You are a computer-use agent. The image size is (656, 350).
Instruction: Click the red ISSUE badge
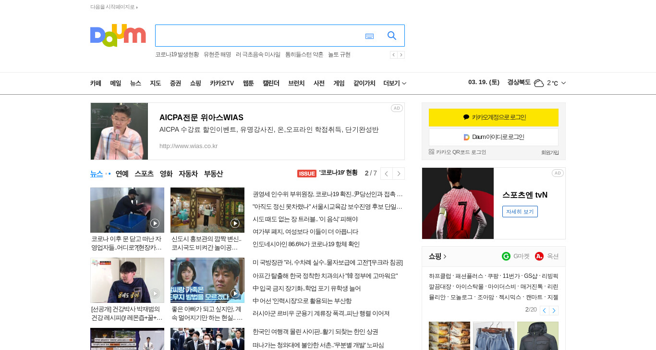[307, 174]
